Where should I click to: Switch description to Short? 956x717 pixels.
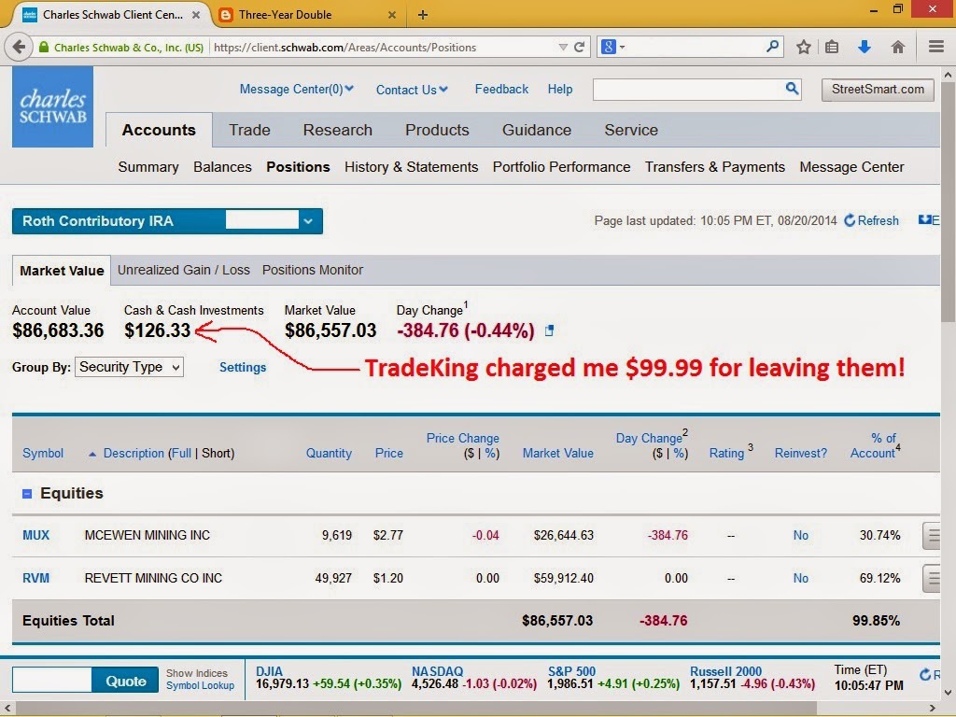tap(217, 454)
